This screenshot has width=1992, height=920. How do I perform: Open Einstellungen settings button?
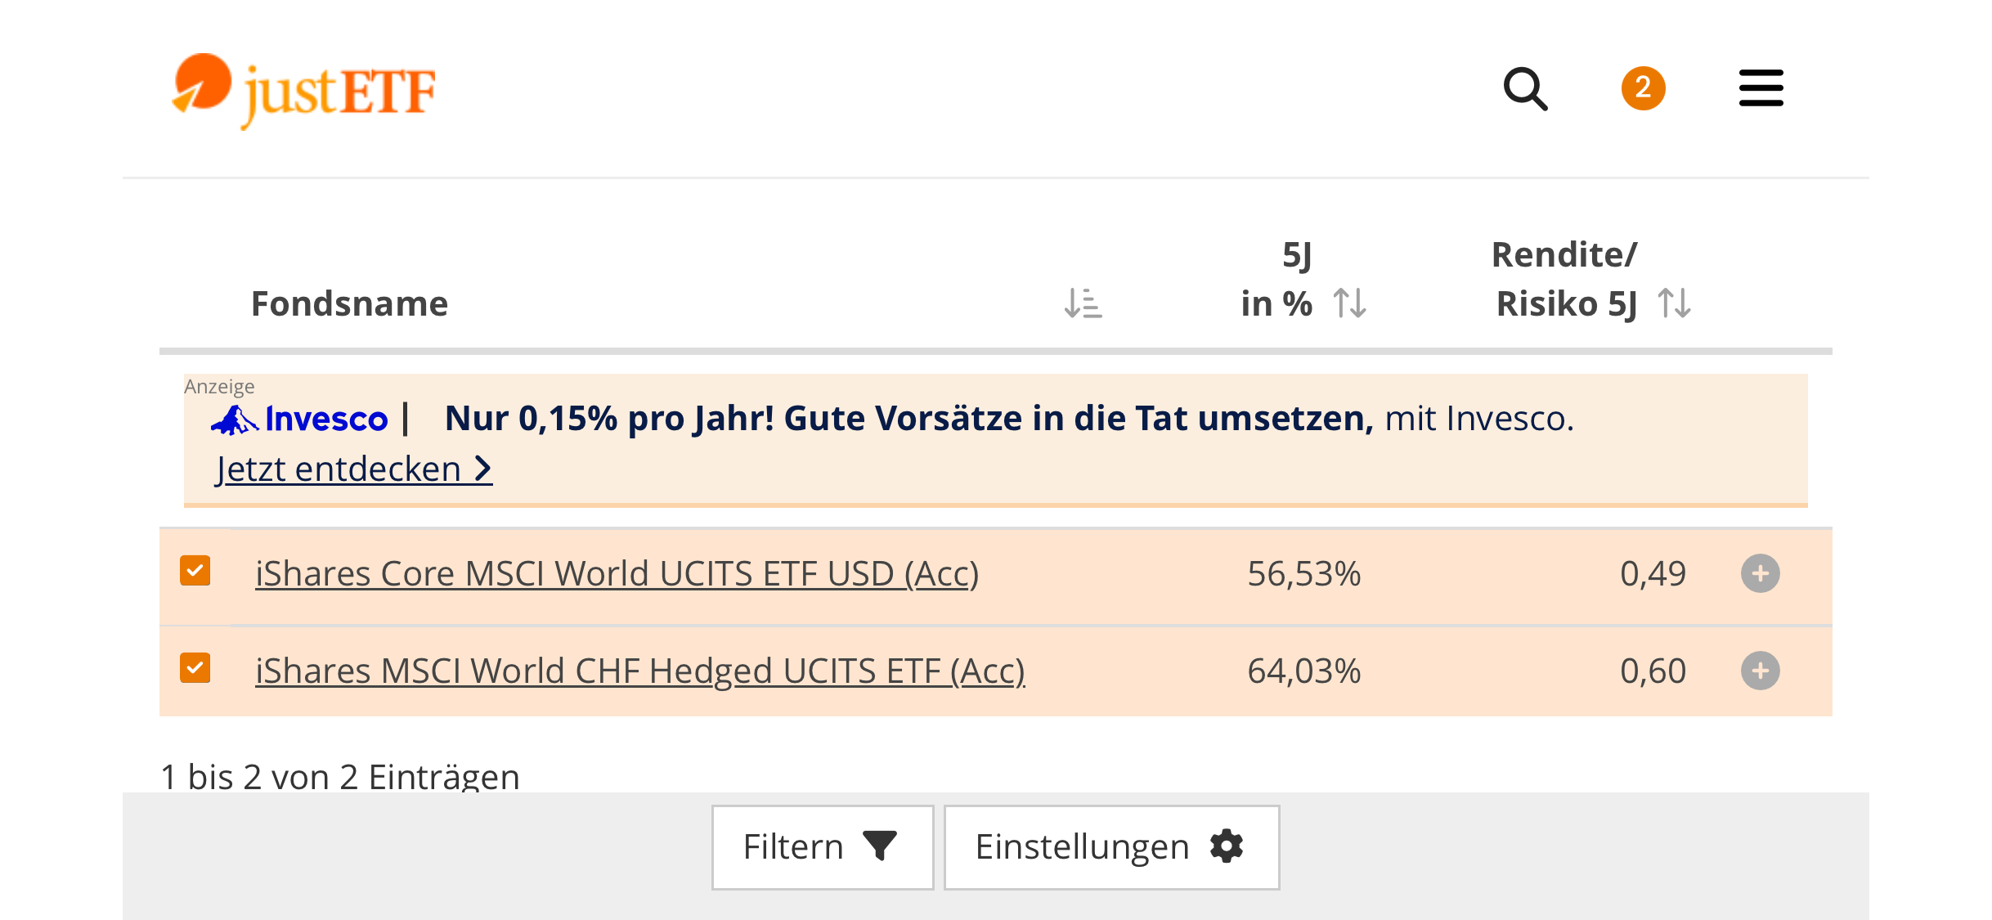click(1111, 847)
